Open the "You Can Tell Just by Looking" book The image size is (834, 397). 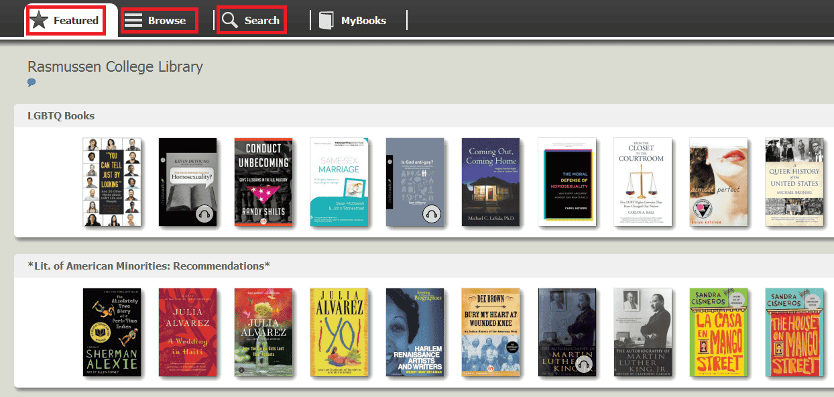pos(112,182)
